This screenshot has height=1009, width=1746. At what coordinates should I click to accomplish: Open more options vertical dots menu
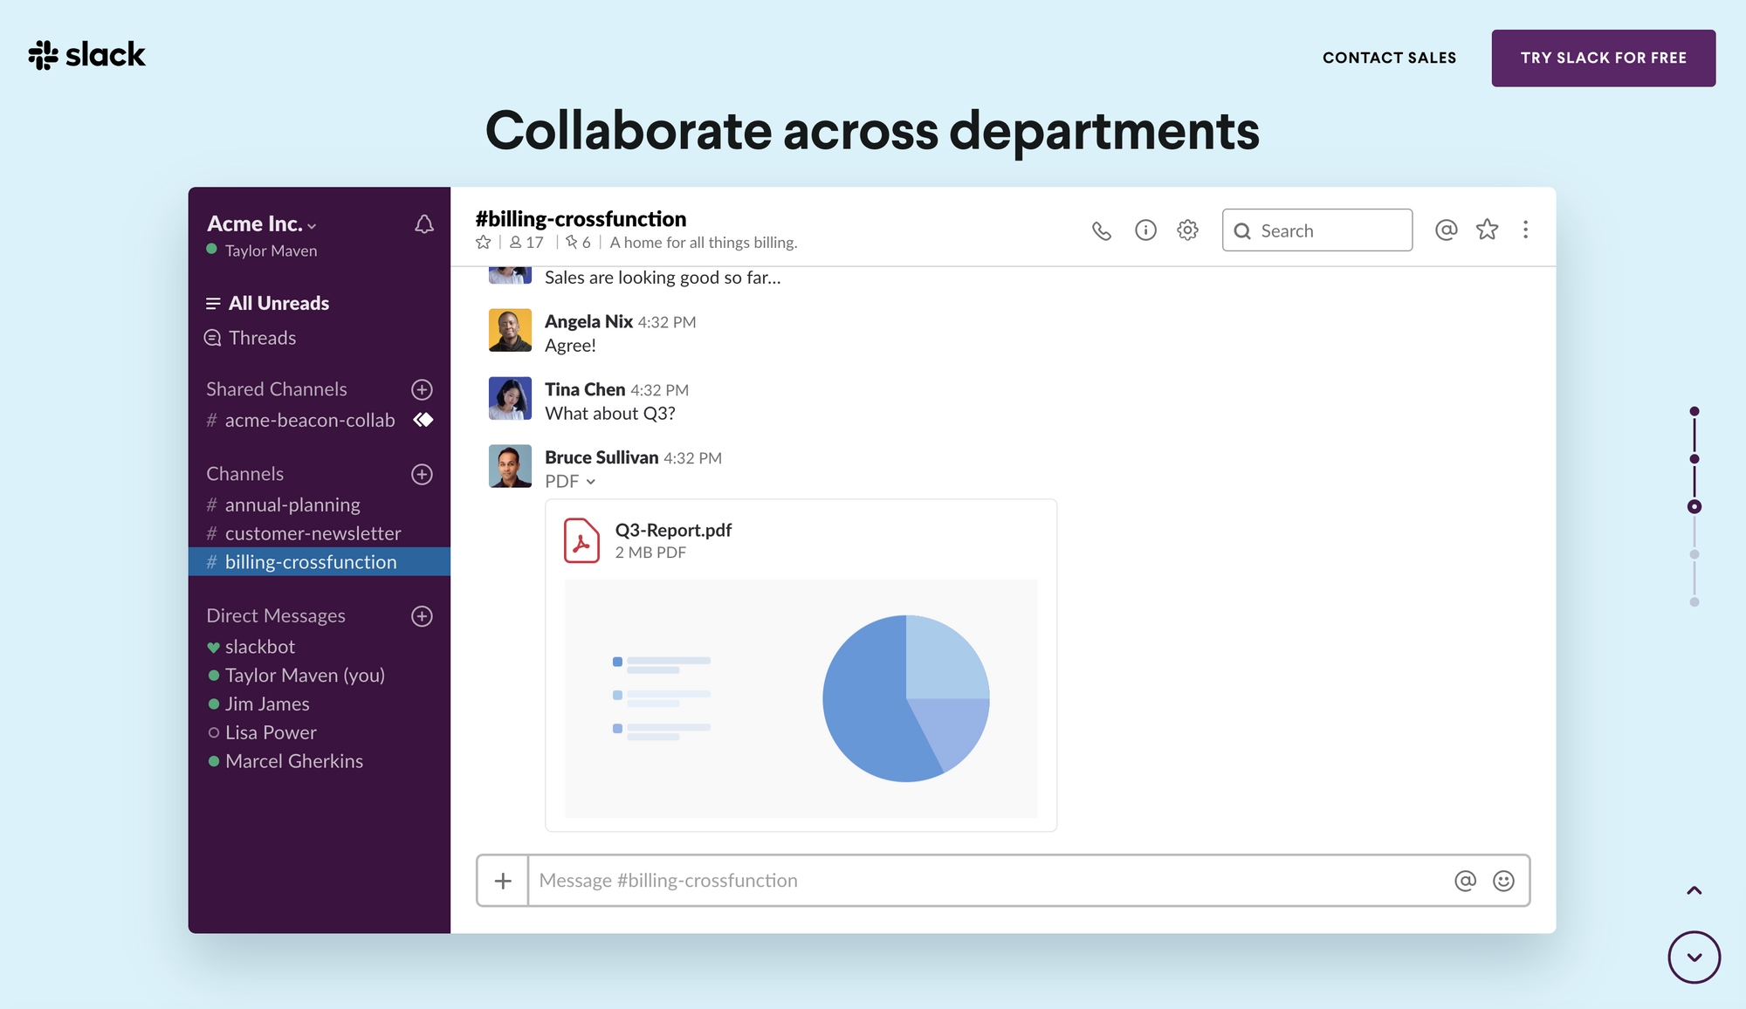pos(1525,230)
